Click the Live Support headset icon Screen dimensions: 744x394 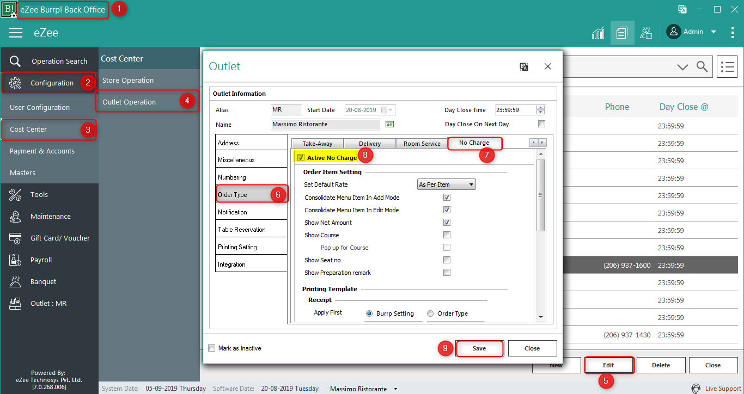(x=696, y=389)
